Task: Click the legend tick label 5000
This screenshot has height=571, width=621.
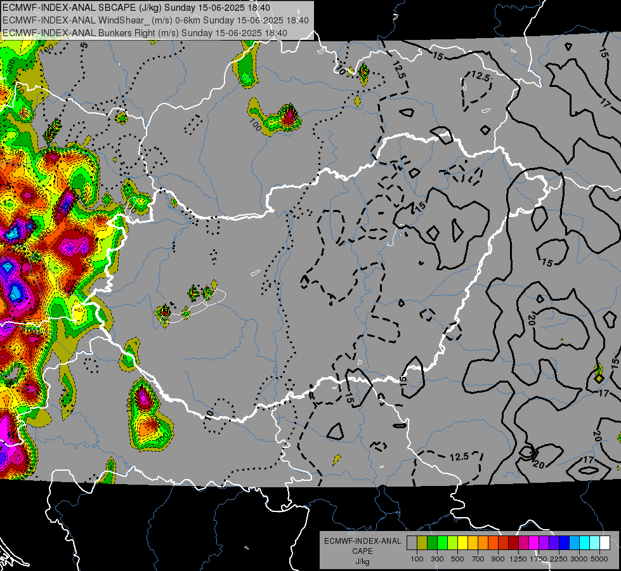Action: pos(599,559)
